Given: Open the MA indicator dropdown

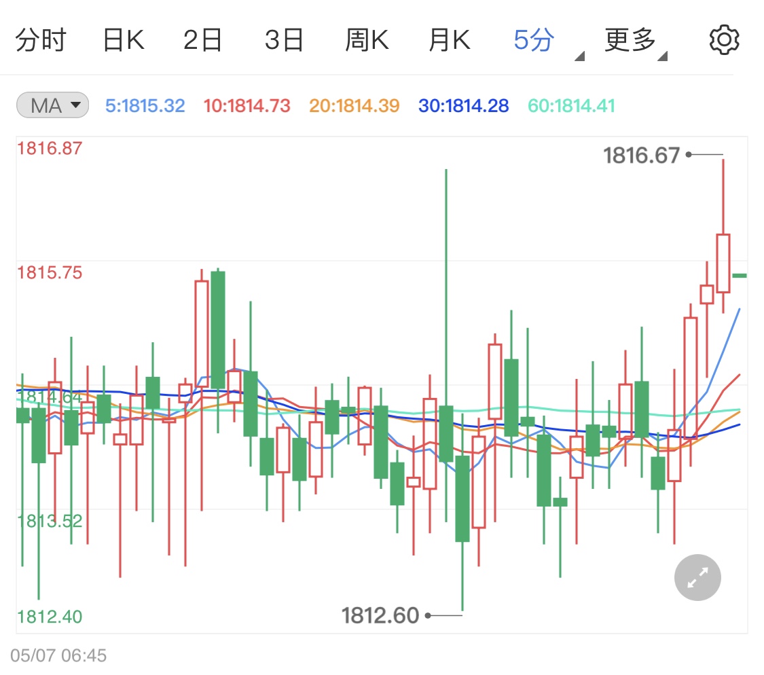Looking at the screenshot, I should point(52,105).
